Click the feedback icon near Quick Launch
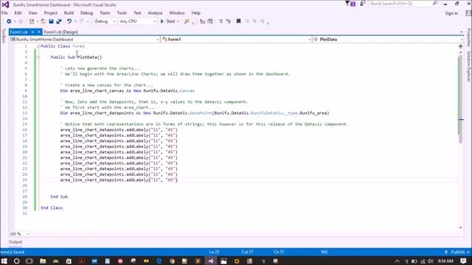 362,4
